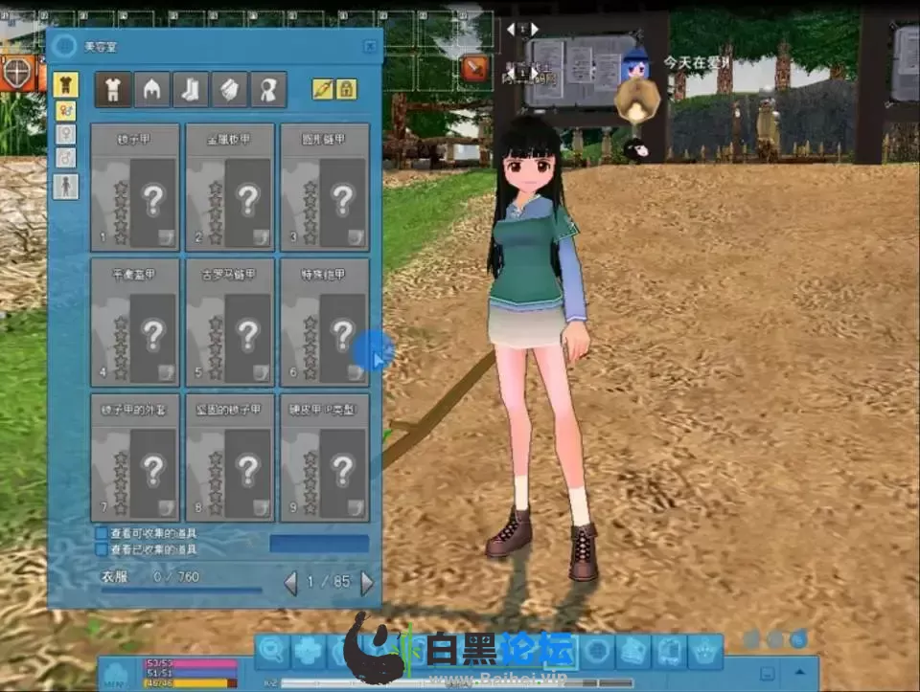Click the 1 / 85 page indicator
Image resolution: width=920 pixels, height=692 pixels.
329,582
